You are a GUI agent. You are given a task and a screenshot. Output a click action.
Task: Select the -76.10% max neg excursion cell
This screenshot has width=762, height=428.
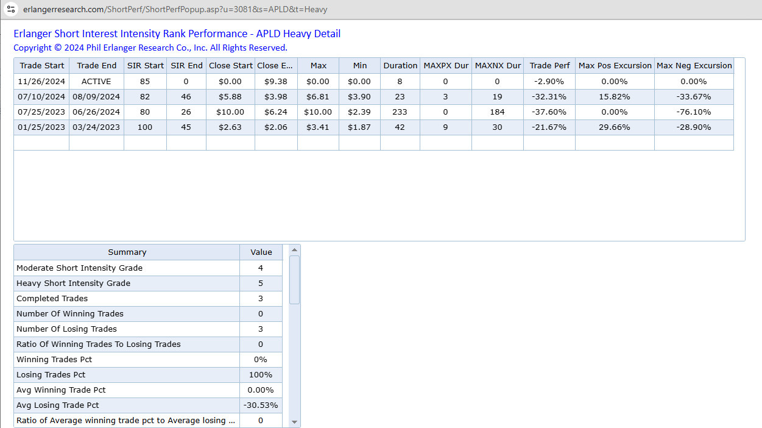pos(694,112)
